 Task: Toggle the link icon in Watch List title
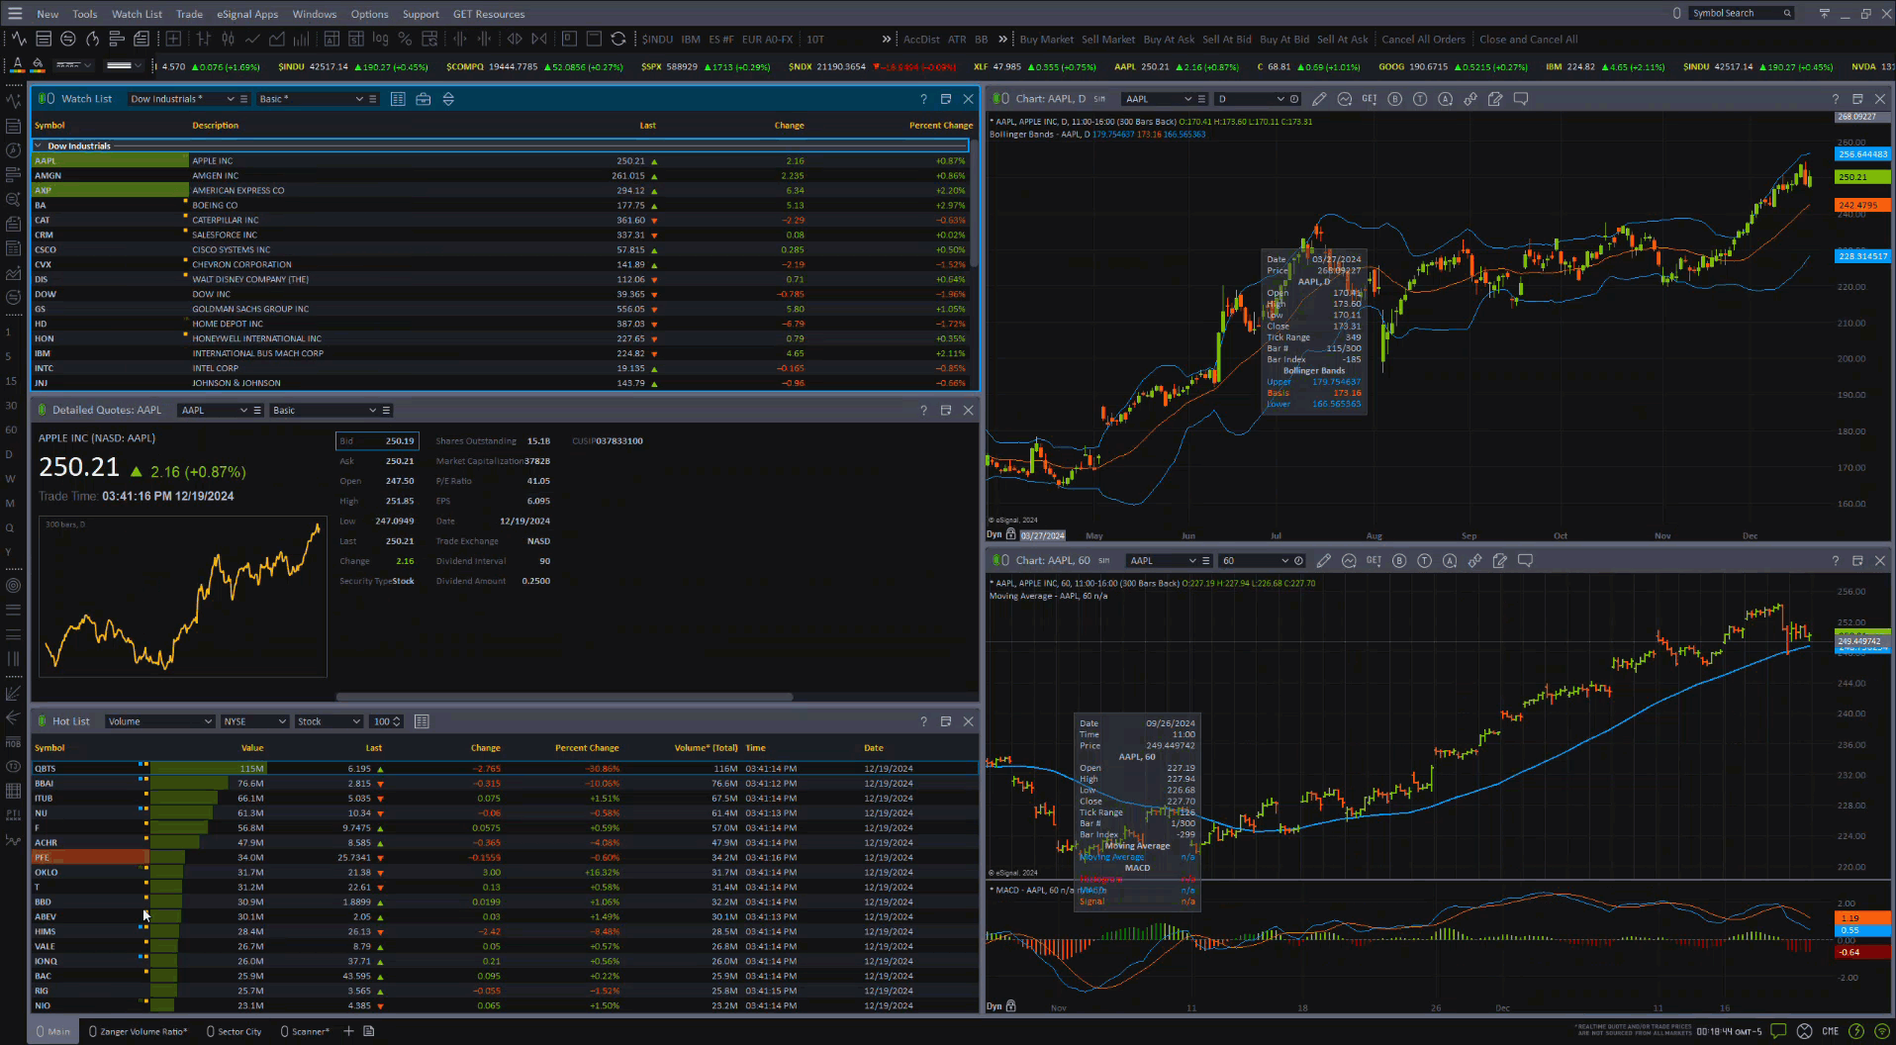(46, 99)
